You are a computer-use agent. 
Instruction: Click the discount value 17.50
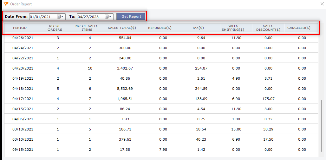pos(268,139)
